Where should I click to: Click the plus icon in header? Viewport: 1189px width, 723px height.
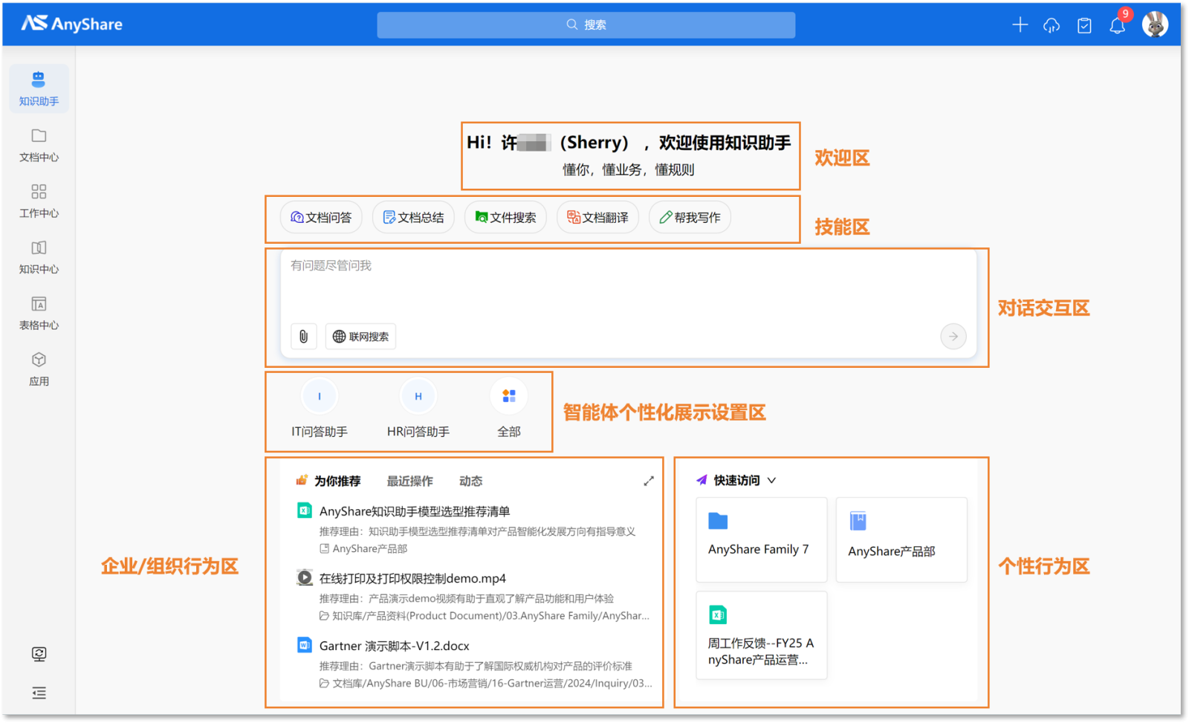(1020, 25)
